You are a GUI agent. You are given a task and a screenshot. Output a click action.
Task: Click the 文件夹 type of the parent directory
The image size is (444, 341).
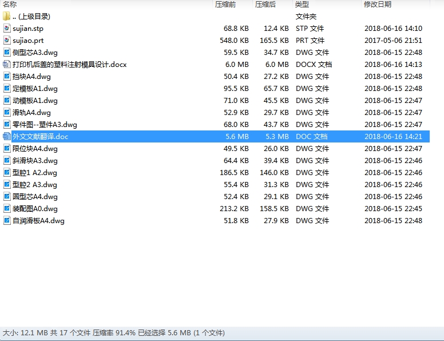pyautogui.click(x=306, y=17)
